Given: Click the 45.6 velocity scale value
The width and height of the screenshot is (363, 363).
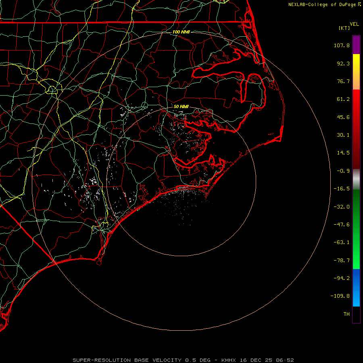Looking at the screenshot, I should click(x=343, y=117).
